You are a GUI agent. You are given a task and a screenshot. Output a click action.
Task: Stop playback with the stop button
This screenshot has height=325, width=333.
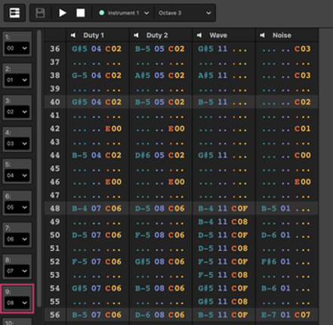(81, 13)
